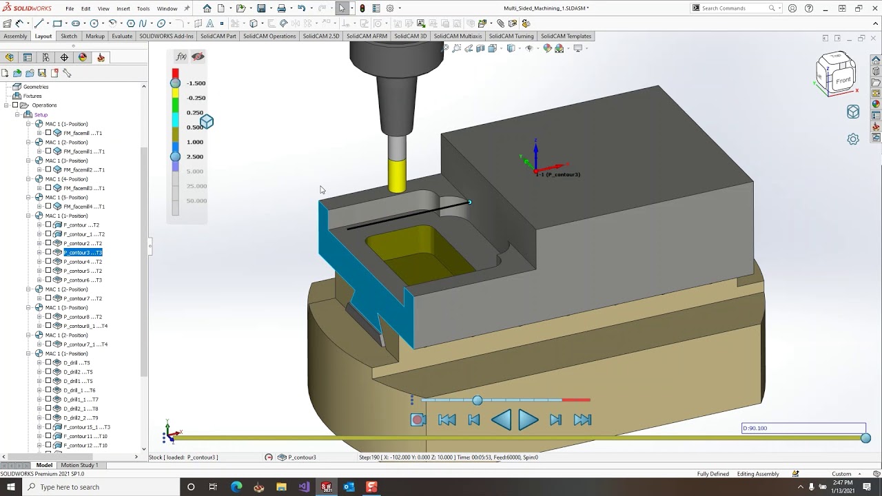This screenshot has height=496, width=882.
Task: Expand the P_contour4 ...T2 operation
Action: 39,262
